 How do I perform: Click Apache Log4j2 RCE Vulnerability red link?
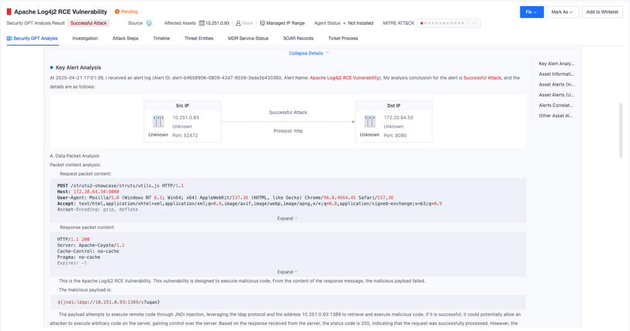click(344, 78)
